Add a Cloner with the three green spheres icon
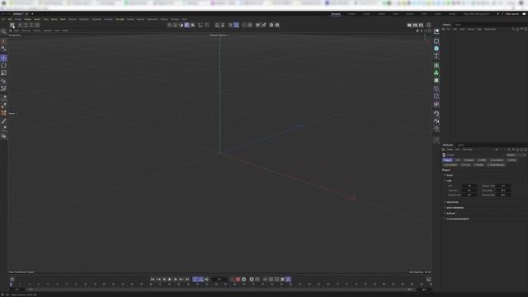The image size is (528, 297). point(436,73)
